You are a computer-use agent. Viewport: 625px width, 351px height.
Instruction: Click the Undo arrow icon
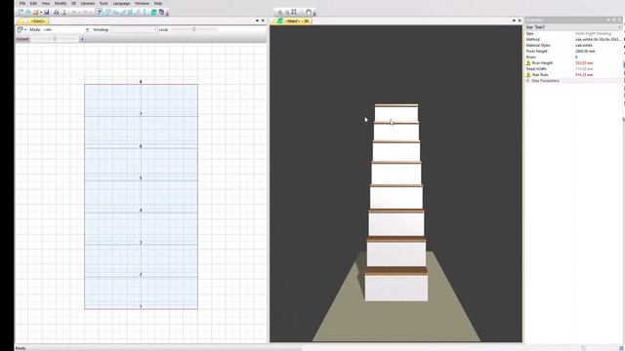pyautogui.click(x=74, y=13)
